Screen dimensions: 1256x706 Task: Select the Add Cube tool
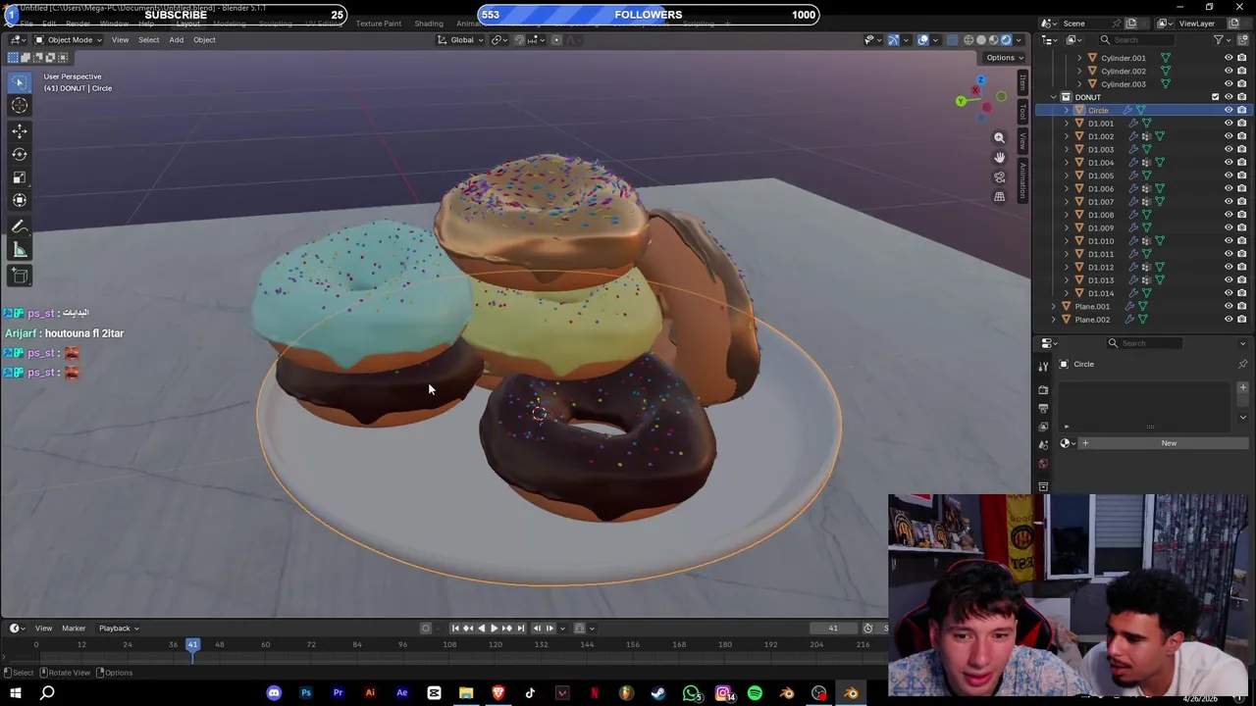coord(20,276)
